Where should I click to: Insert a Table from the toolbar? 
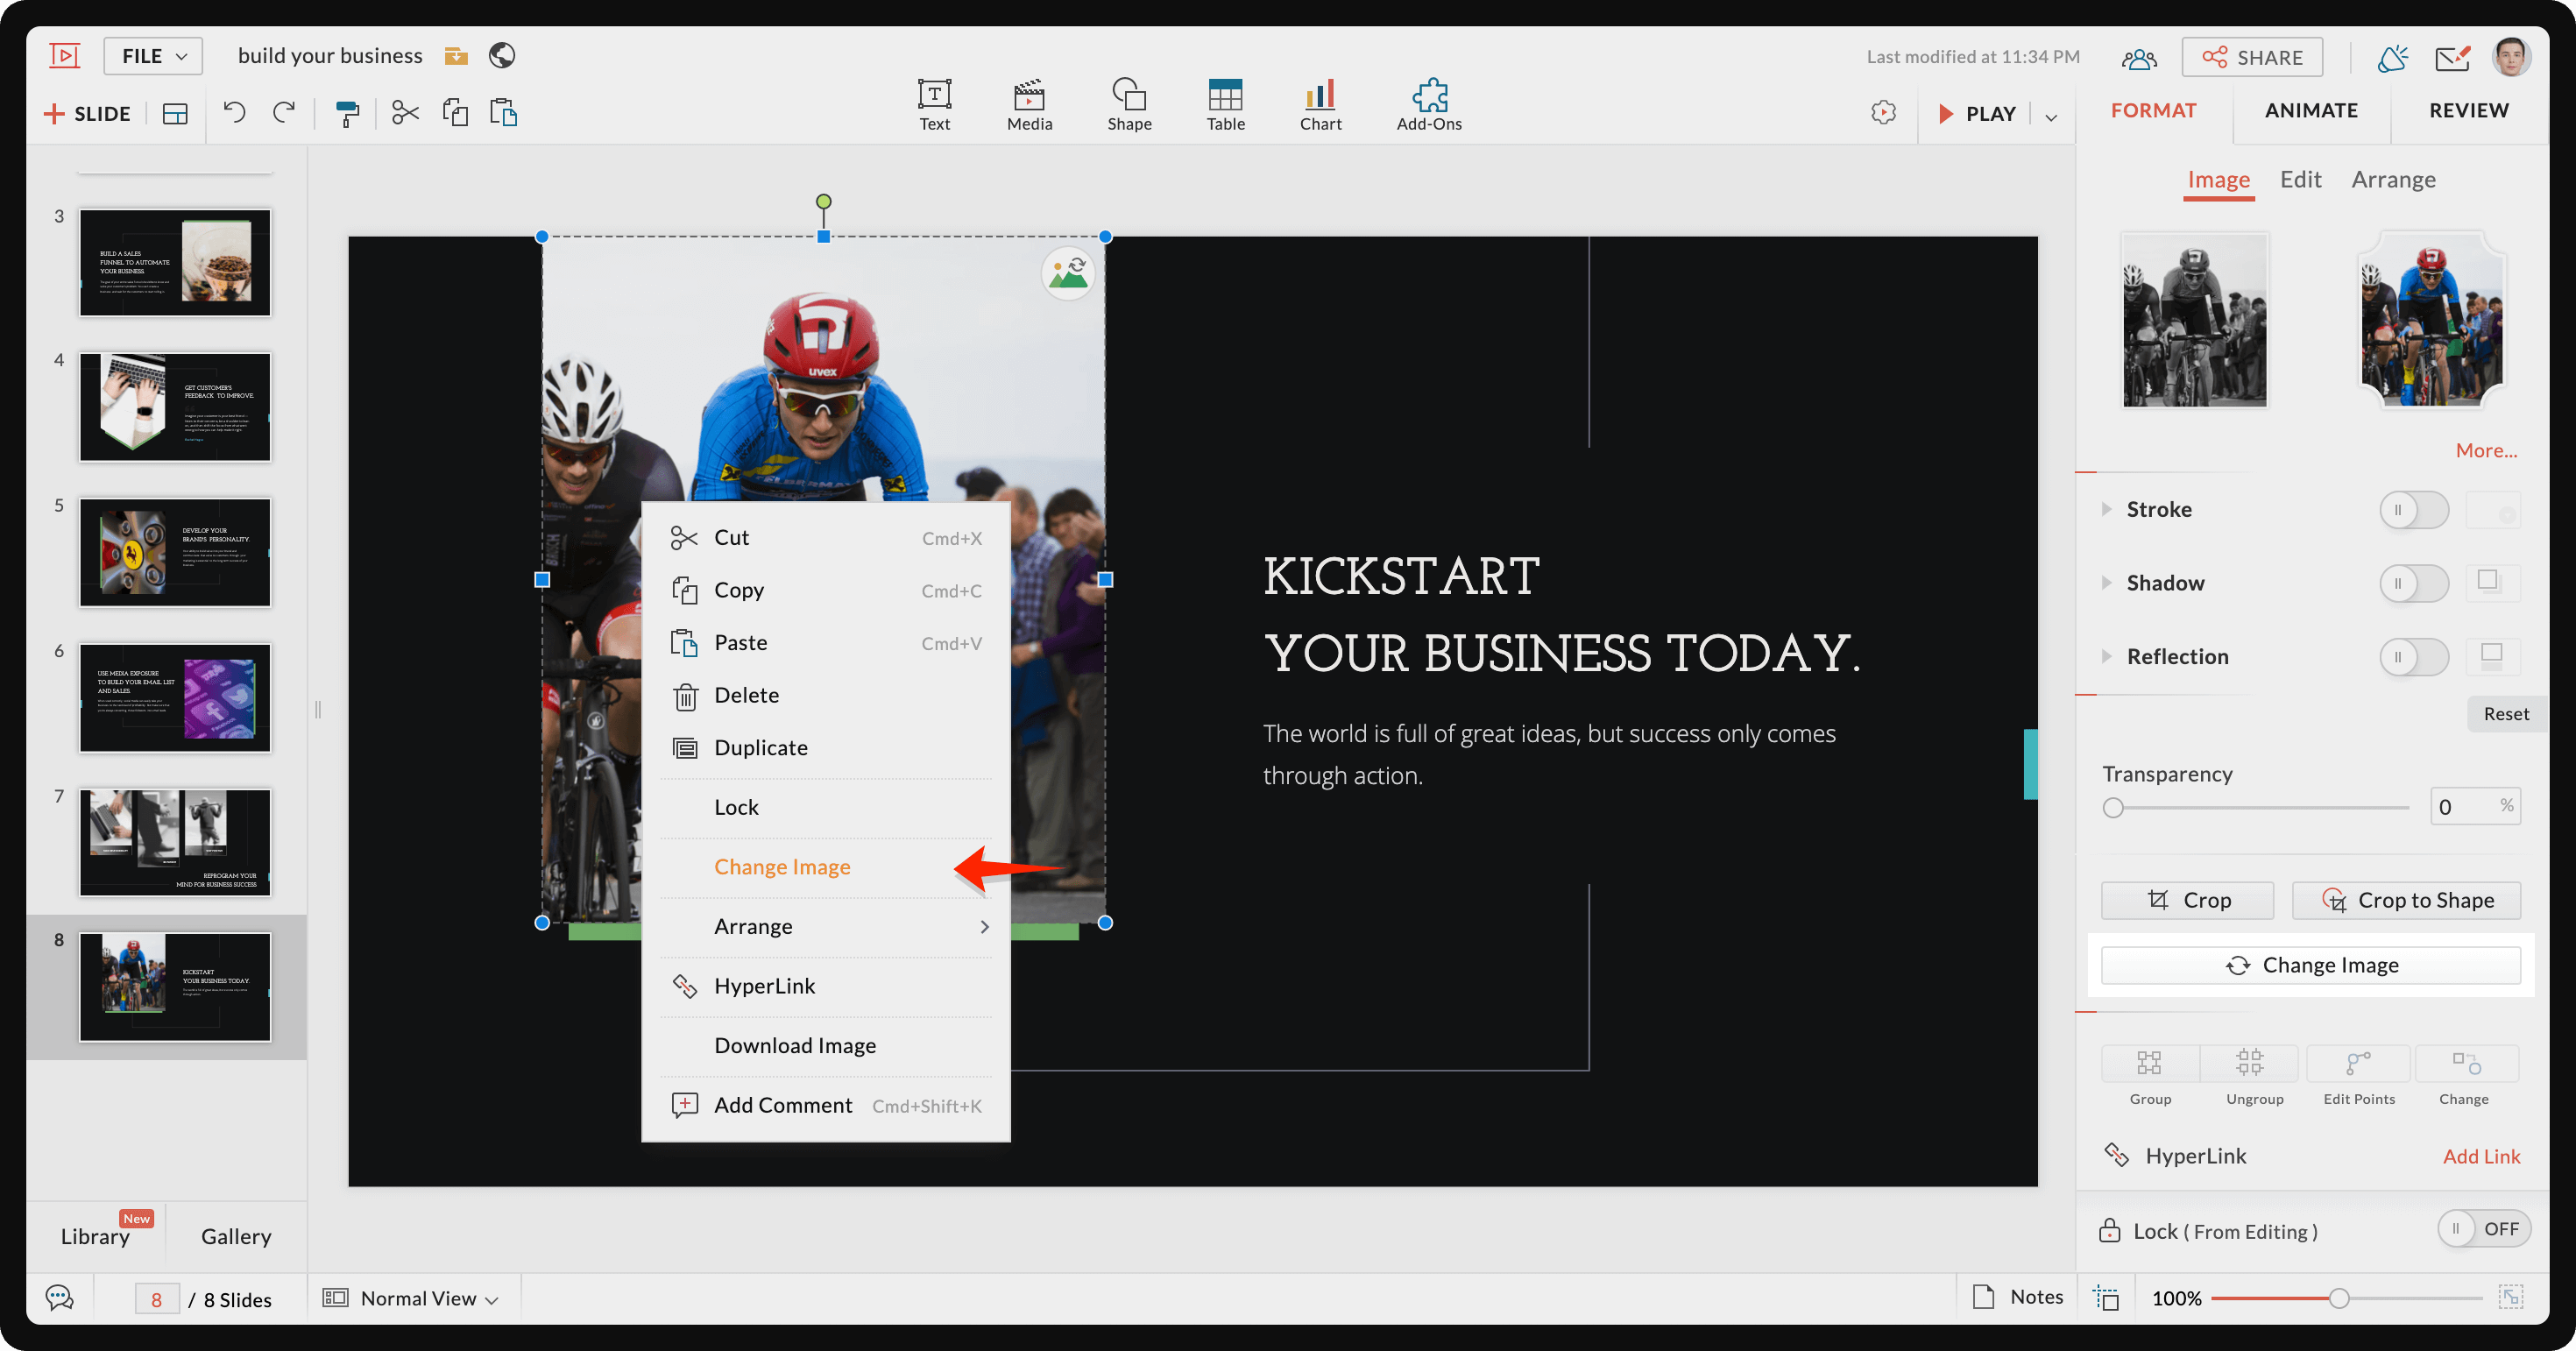pos(1225,104)
